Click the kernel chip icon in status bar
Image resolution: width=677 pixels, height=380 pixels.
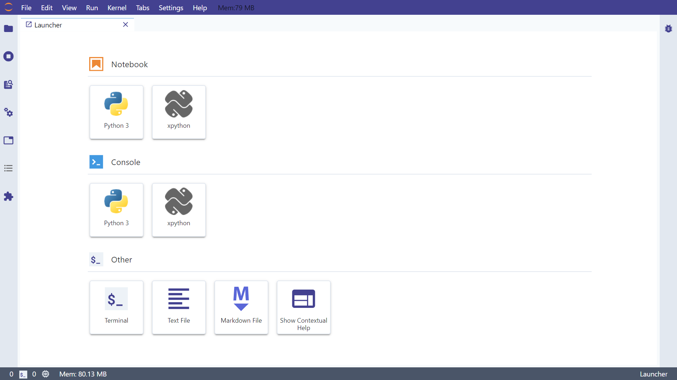pos(45,374)
